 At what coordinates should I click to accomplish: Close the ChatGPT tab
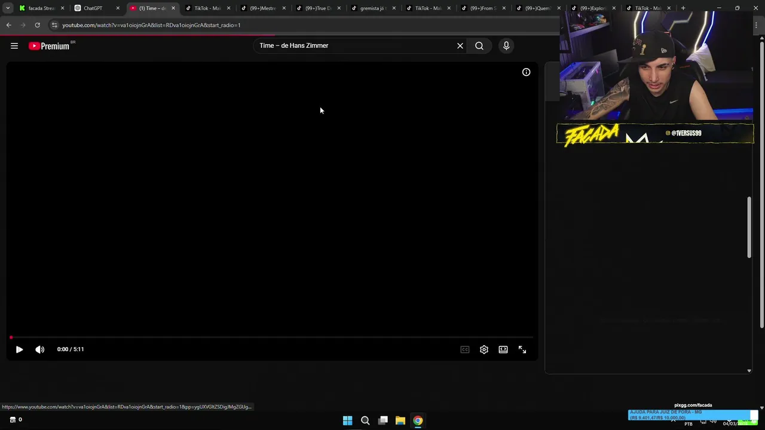coord(118,8)
